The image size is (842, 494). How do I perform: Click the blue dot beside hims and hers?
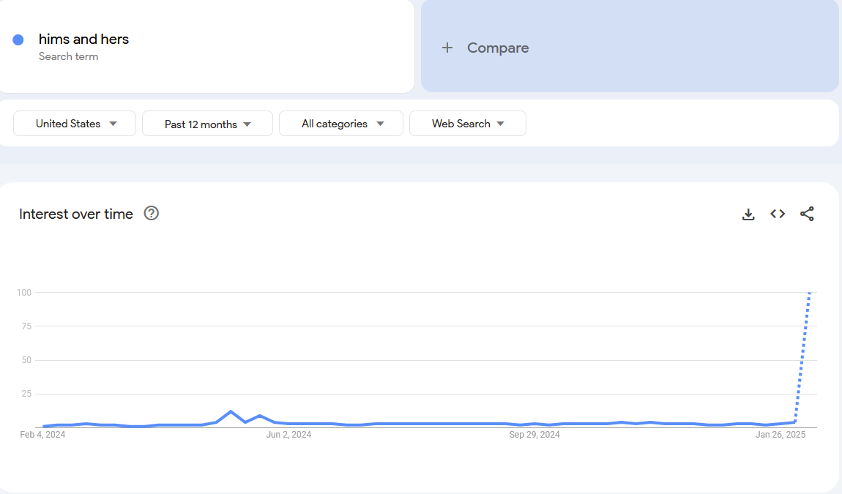click(x=18, y=40)
